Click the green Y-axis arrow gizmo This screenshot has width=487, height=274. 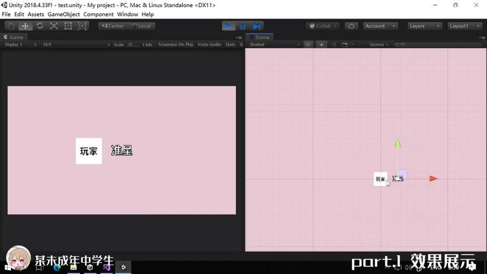click(x=398, y=144)
